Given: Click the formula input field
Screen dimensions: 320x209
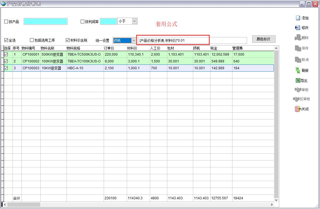Looking at the screenshot, I should coord(192,40).
